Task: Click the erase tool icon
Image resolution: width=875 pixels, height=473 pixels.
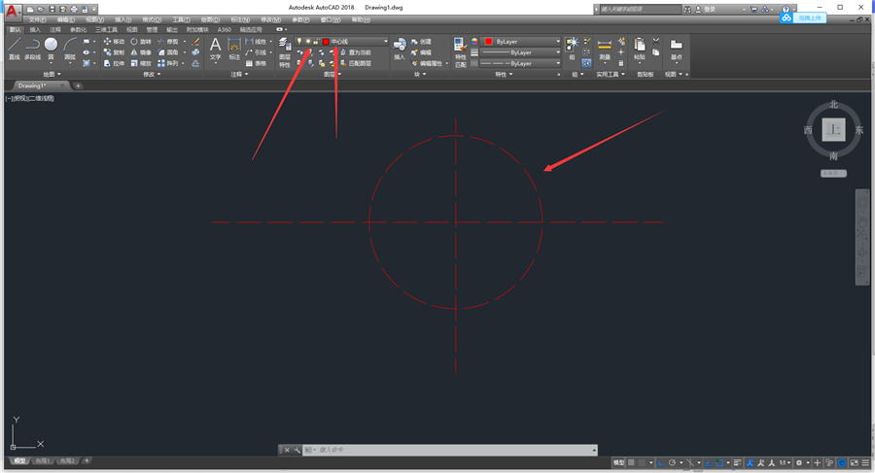Action: [195, 42]
